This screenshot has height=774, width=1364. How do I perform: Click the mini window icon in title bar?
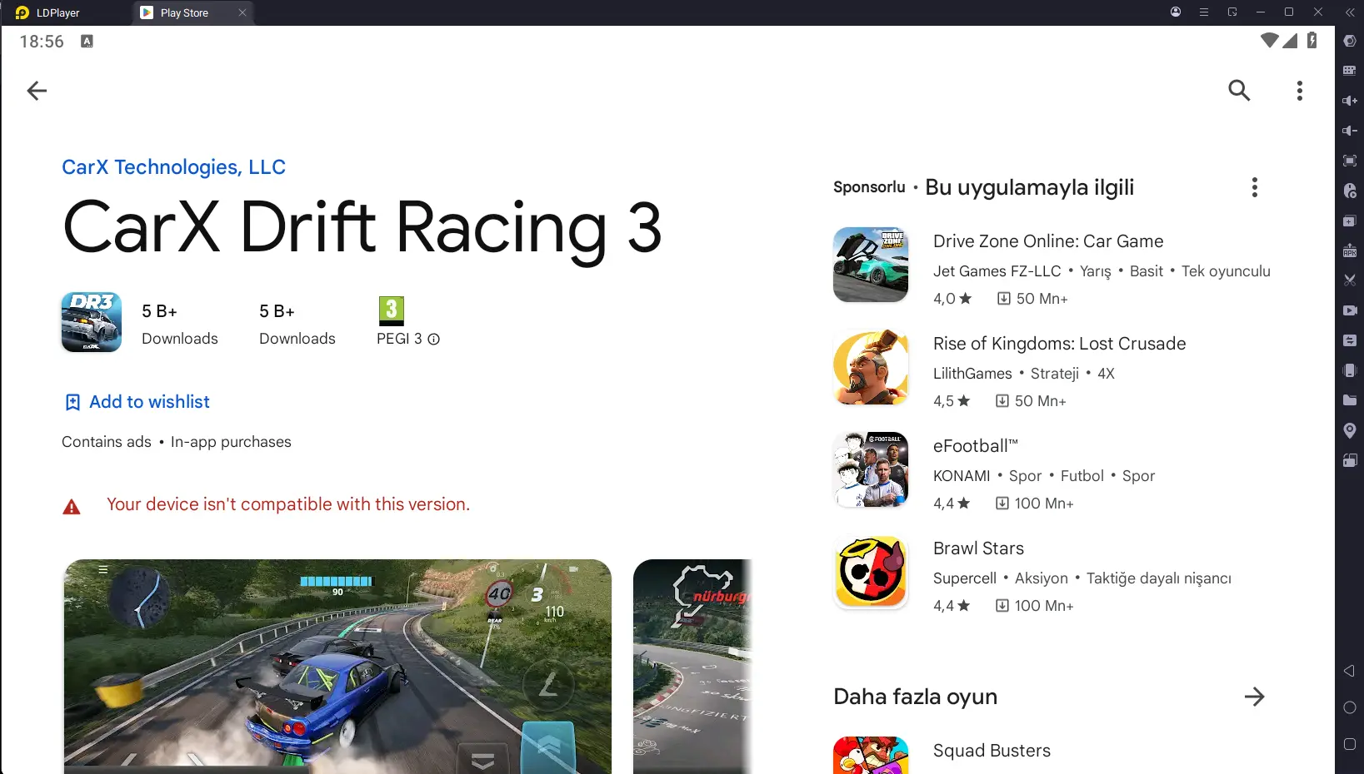[x=1232, y=12]
